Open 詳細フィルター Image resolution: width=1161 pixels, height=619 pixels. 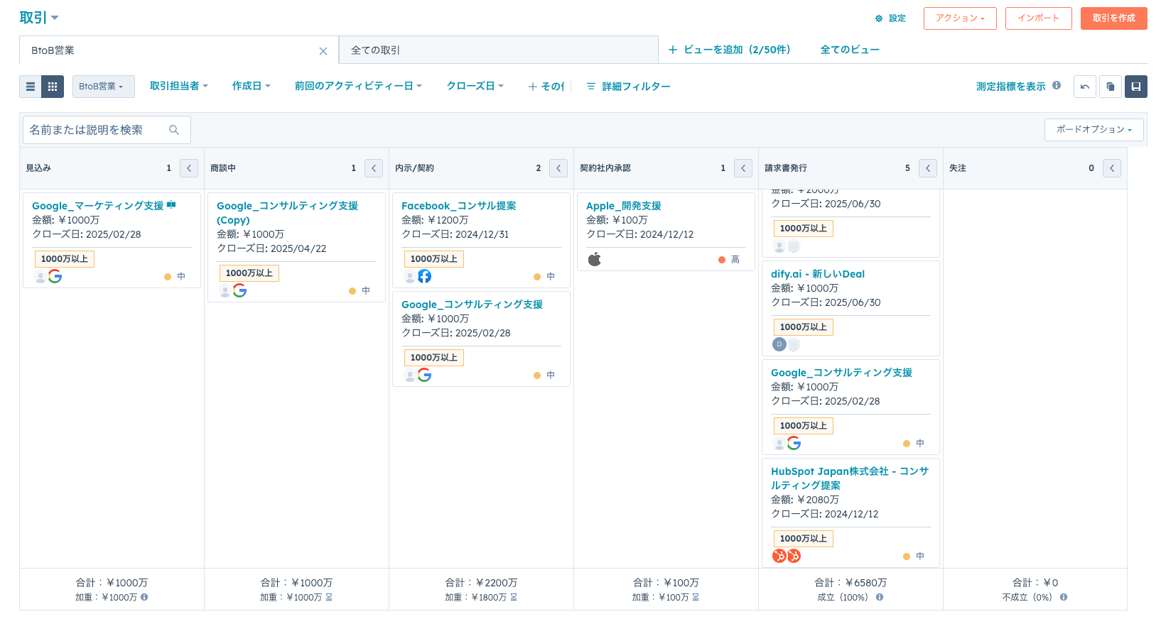tap(628, 87)
